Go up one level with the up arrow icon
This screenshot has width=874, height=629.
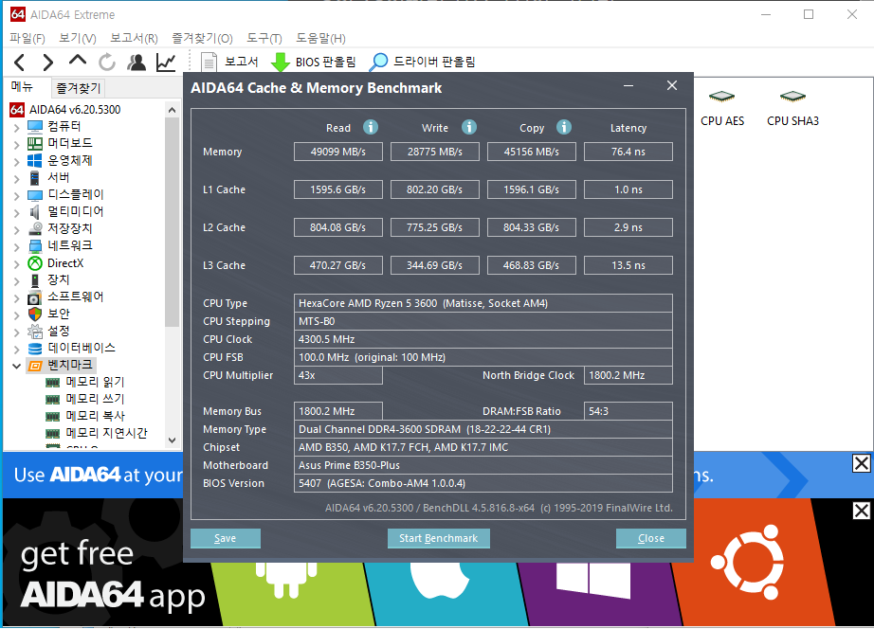click(x=78, y=61)
